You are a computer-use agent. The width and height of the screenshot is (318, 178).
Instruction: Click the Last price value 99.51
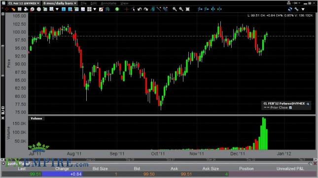[x=35, y=174]
